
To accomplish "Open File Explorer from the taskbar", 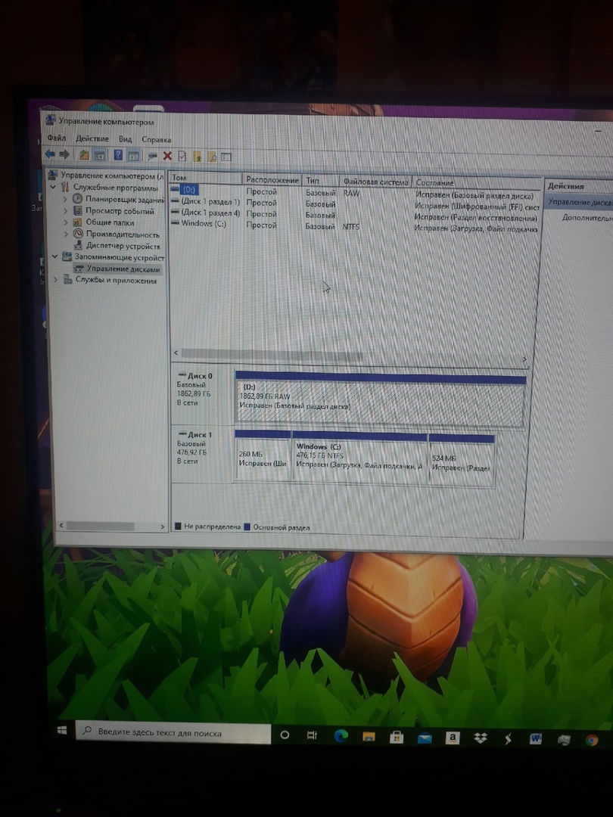I will click(x=369, y=736).
